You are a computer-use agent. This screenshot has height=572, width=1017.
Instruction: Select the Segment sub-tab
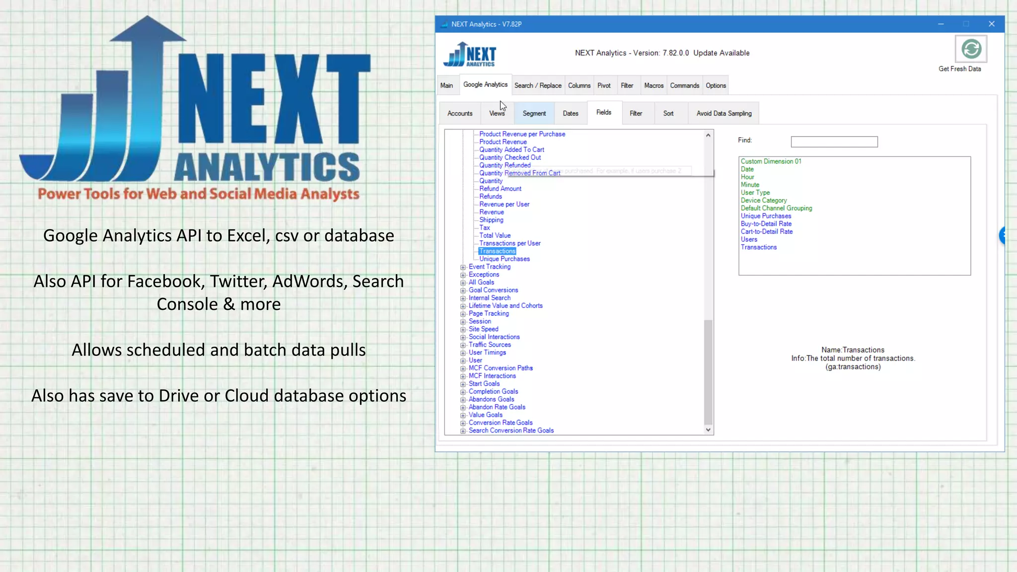(x=534, y=113)
